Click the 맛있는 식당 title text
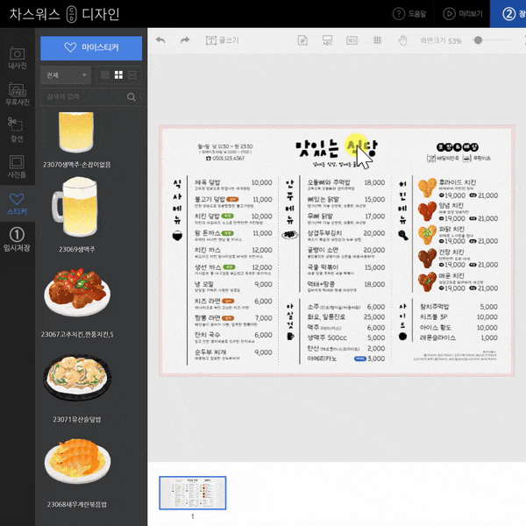The width and height of the screenshot is (526, 526). 336,148
